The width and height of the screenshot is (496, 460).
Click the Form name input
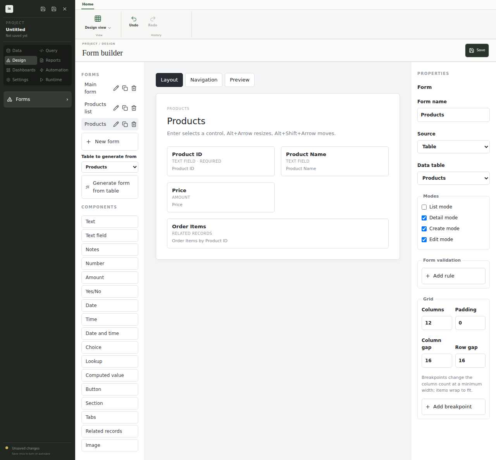tap(453, 115)
